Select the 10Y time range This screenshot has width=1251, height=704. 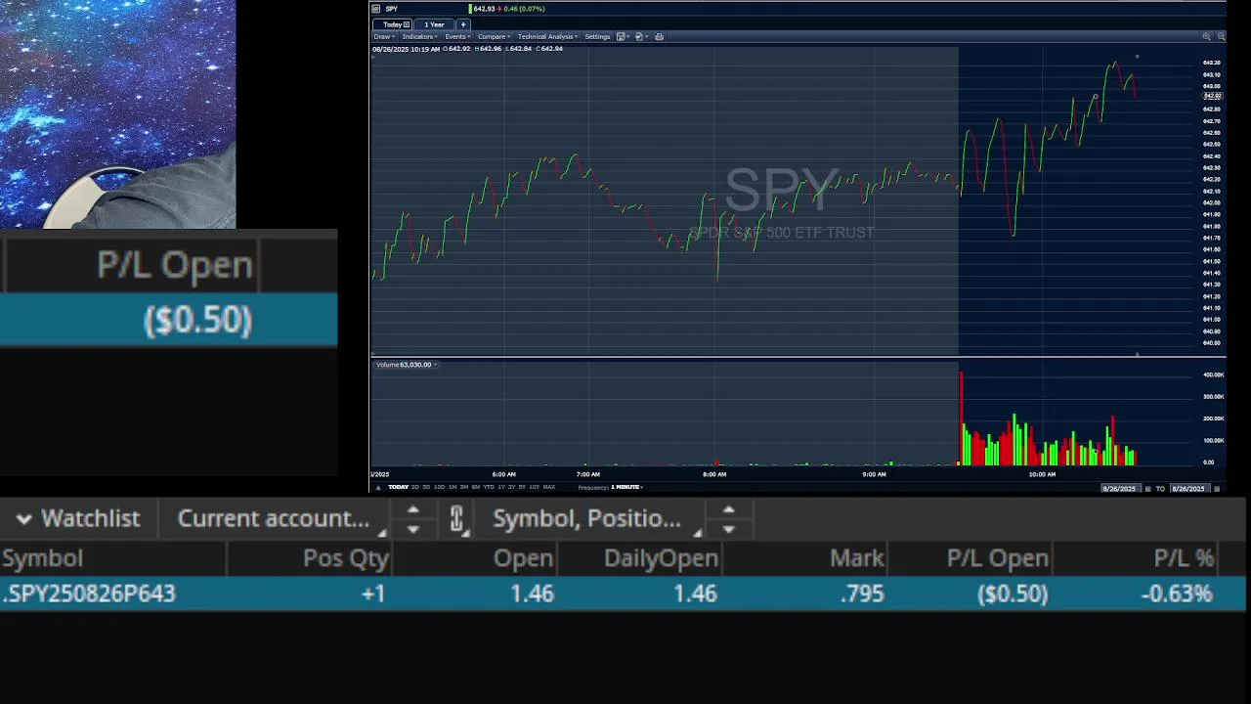534,487
